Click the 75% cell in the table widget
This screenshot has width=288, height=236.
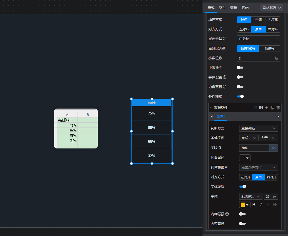pos(152,113)
